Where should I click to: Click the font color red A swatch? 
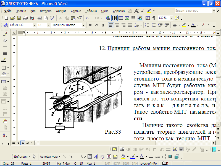193,25
